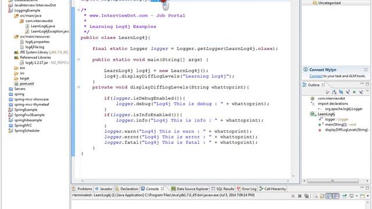
Task: Switch to the Problems tab
Action: 82,189
